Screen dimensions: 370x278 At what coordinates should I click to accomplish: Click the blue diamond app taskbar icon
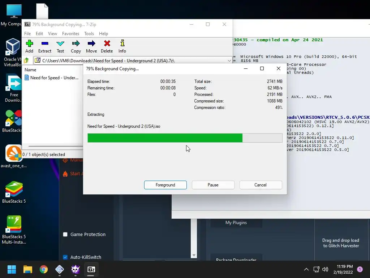(60, 269)
